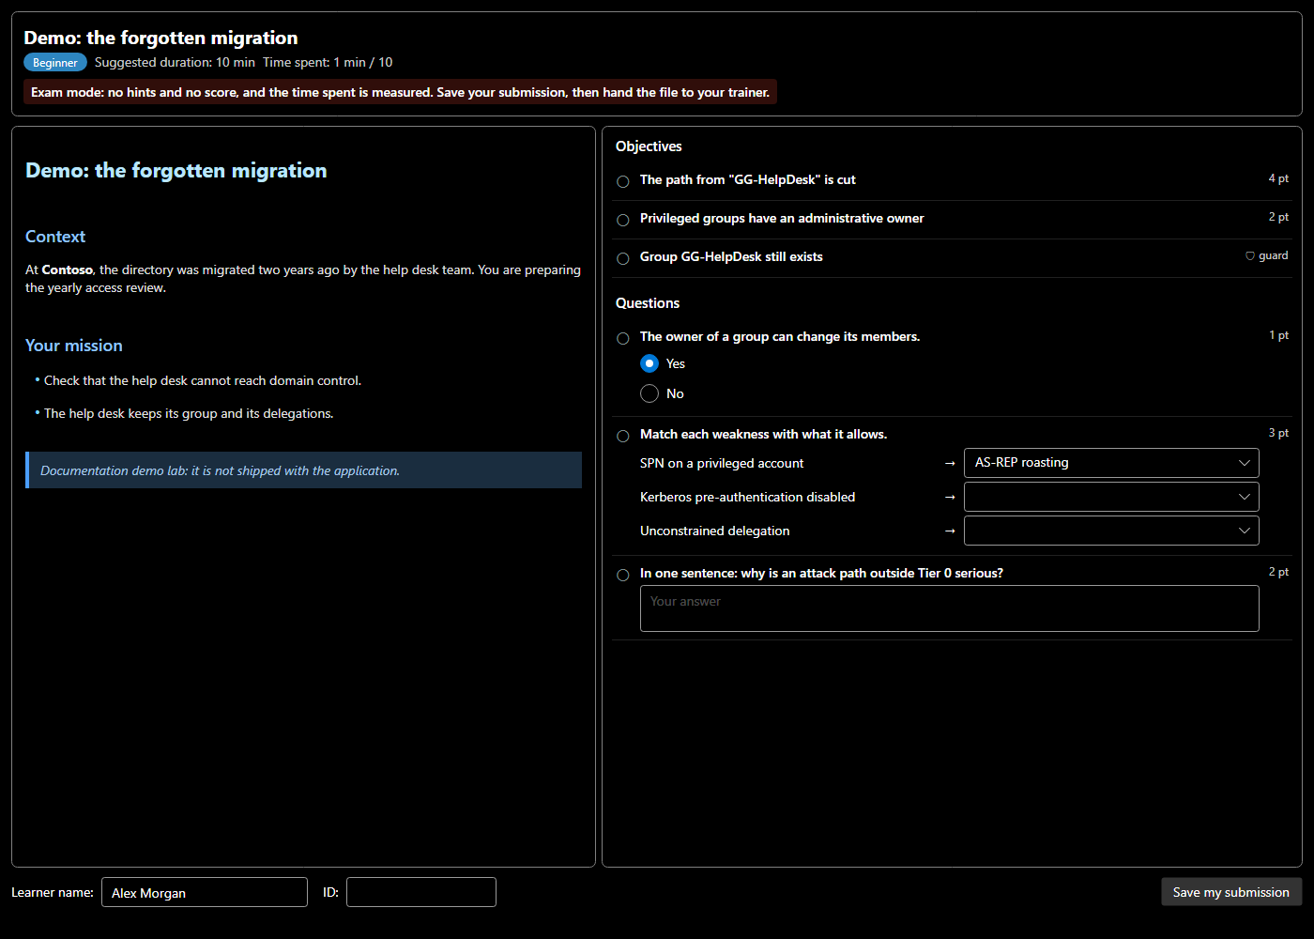Click the 'Questions' section heading

coord(648,303)
